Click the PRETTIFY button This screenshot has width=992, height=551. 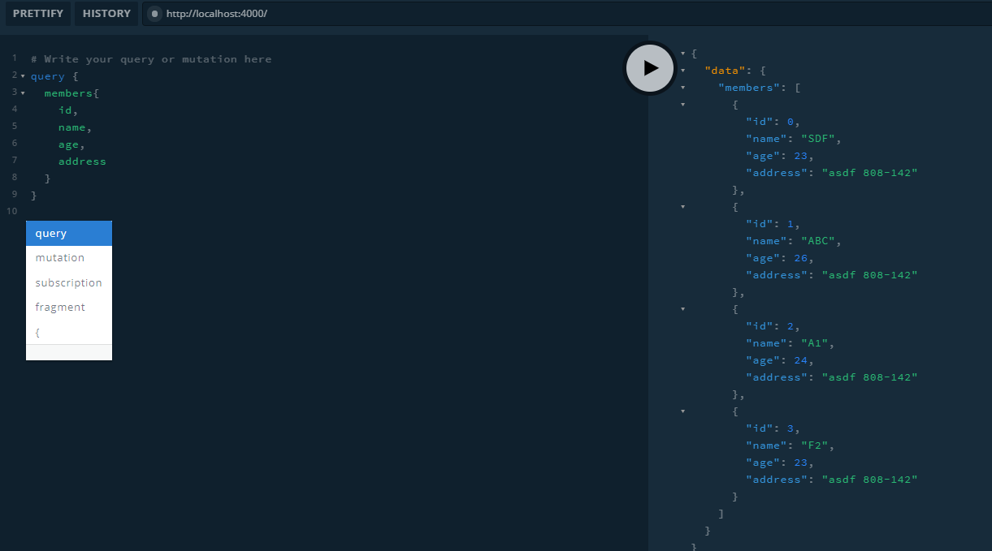[37, 14]
